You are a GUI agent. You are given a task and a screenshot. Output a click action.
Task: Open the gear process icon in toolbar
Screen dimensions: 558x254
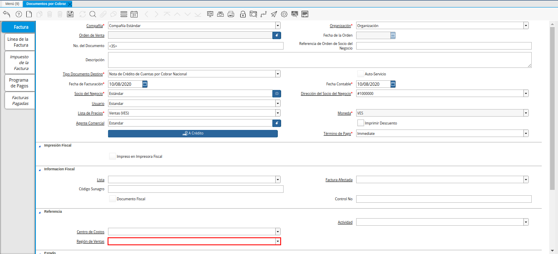point(284,14)
